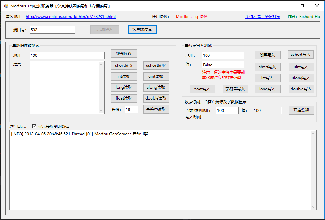Click the 写入时间 label
The width and height of the screenshot is (325, 220).
pyautogui.click(x=194, y=117)
